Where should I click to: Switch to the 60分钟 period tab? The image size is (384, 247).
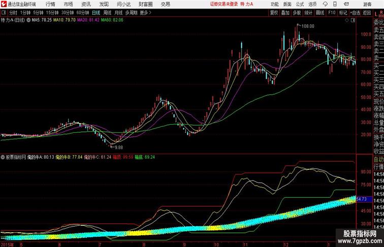pyautogui.click(x=83, y=13)
